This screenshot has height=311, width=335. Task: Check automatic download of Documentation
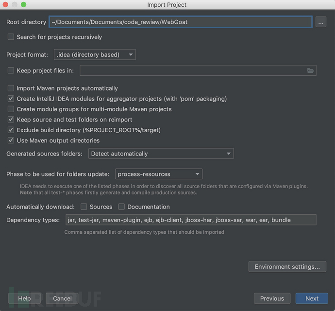(x=122, y=207)
